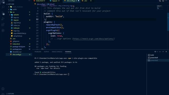169x95 pixels.
Task: Open App.css in the explorer
Action: tap(16, 17)
